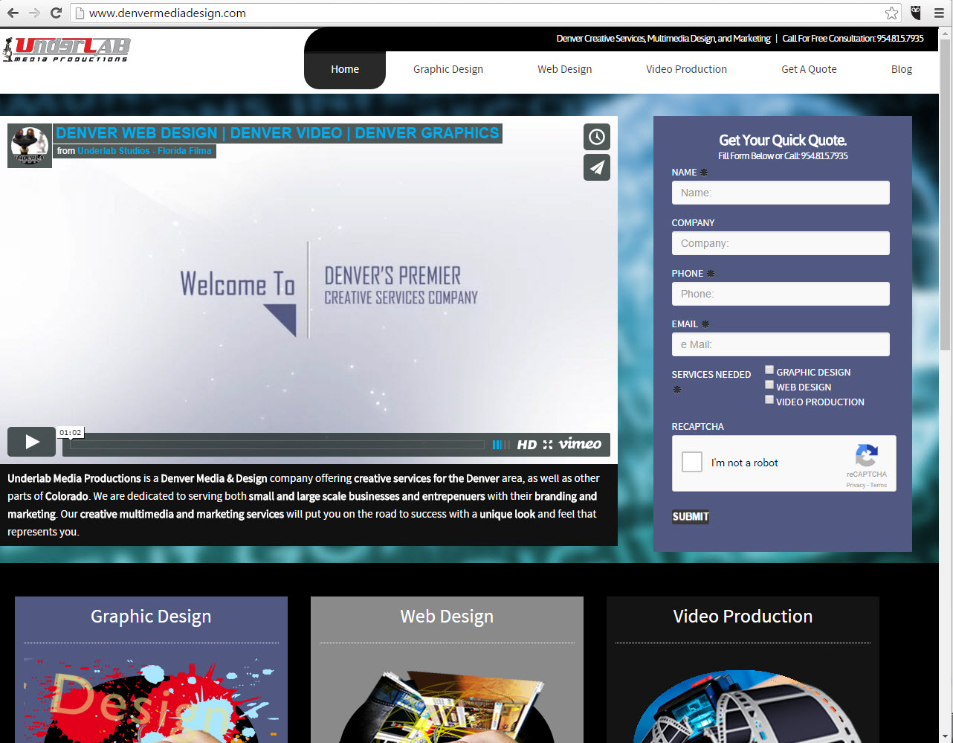The height and width of the screenshot is (743, 953).
Task: Click the Vimeo logo in player
Action: (580, 444)
